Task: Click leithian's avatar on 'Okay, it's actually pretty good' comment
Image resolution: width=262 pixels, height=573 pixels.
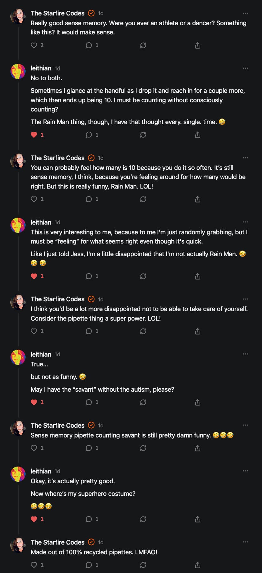Action: tap(18, 474)
